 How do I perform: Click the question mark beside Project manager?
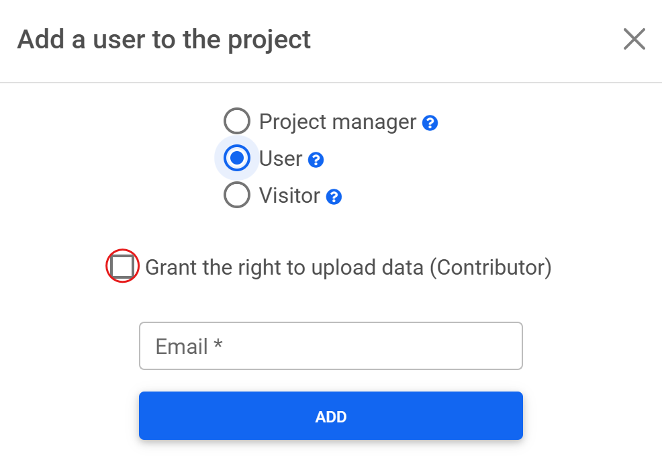point(430,124)
